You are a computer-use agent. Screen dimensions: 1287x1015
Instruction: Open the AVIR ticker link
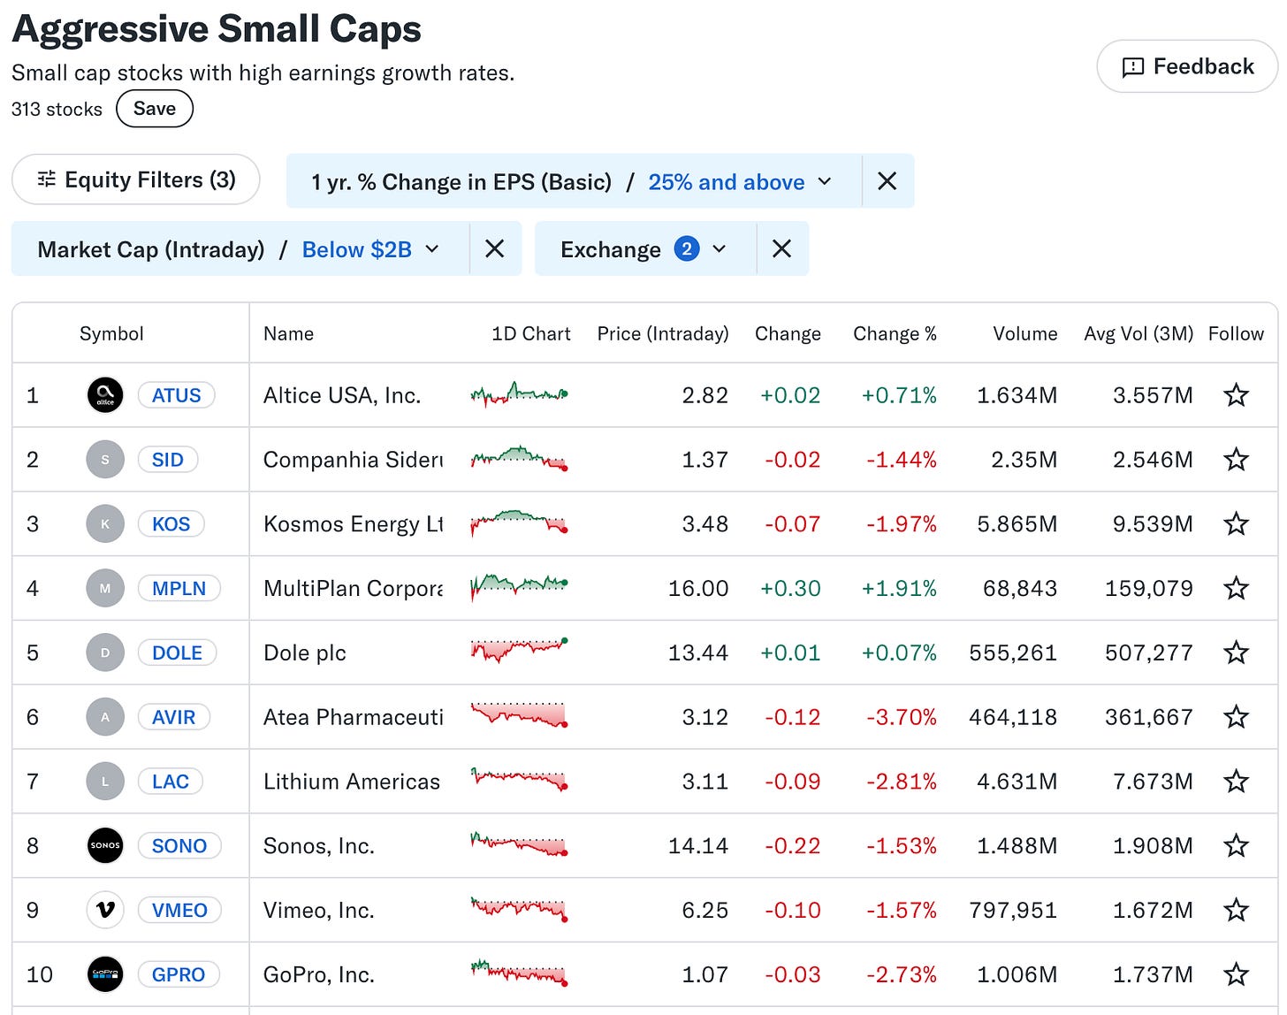pyautogui.click(x=174, y=717)
